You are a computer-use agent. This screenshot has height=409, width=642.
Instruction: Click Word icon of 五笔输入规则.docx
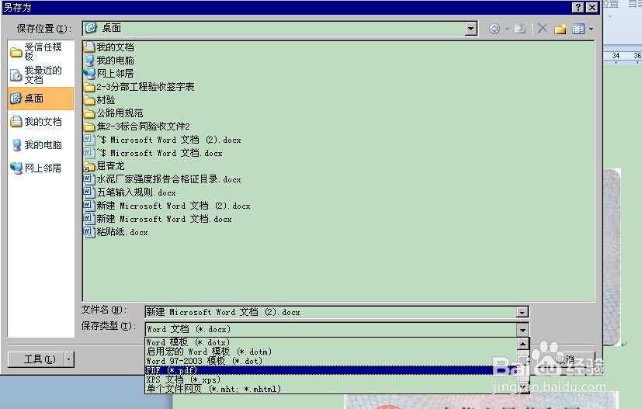(x=89, y=192)
